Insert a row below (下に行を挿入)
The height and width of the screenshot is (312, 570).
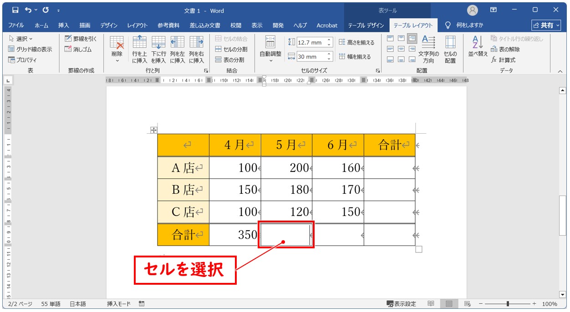(x=158, y=49)
